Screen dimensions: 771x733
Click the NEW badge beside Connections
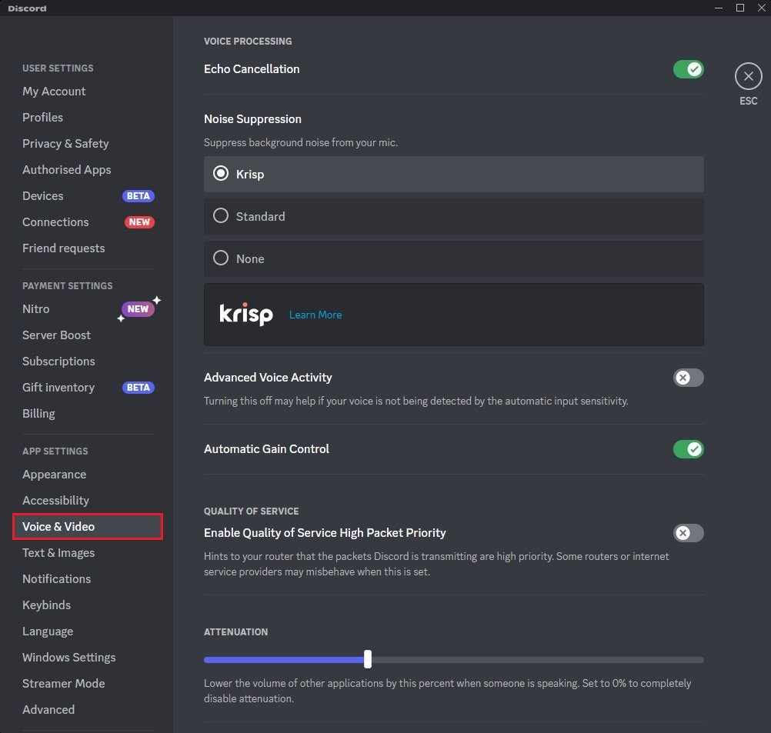[x=139, y=222]
